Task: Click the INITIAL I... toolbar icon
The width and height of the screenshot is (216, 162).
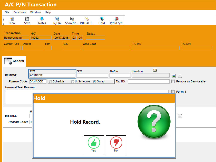Action: coord(87,19)
